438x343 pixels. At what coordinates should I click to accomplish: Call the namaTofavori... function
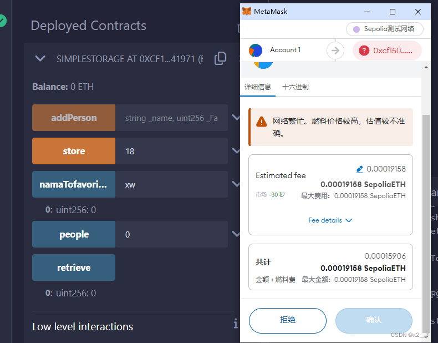pyautogui.click(x=74, y=184)
